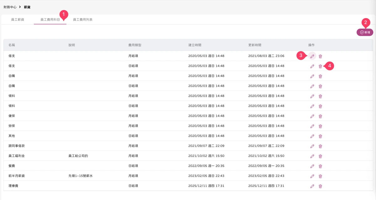
Task: Edit the 其他 expense item
Action: click(x=312, y=136)
